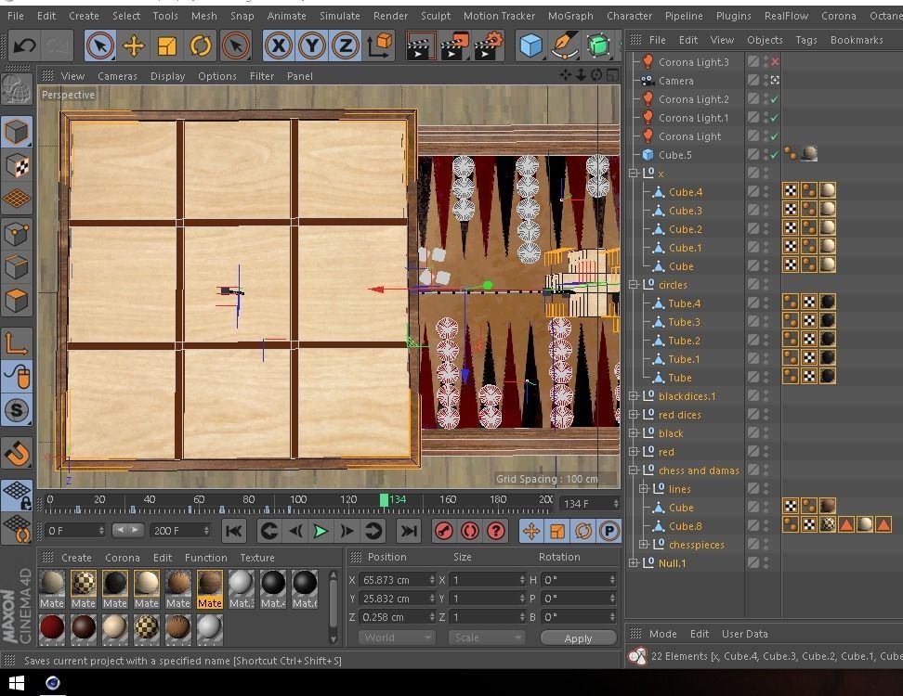Open Attribute Manager Mode menu
Image resolution: width=903 pixels, height=696 pixels.
(663, 633)
